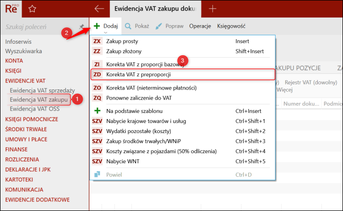Expand the KSIĘGI section
343x211 pixels.
(14, 71)
